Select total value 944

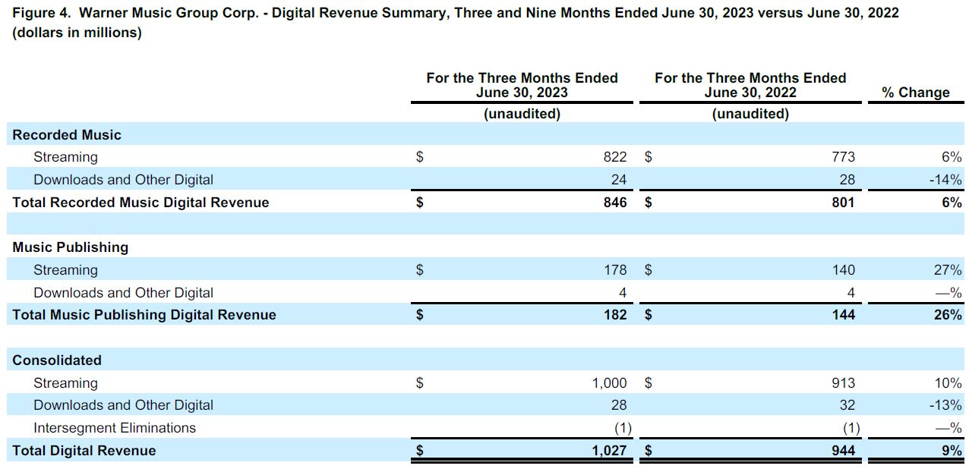(843, 451)
